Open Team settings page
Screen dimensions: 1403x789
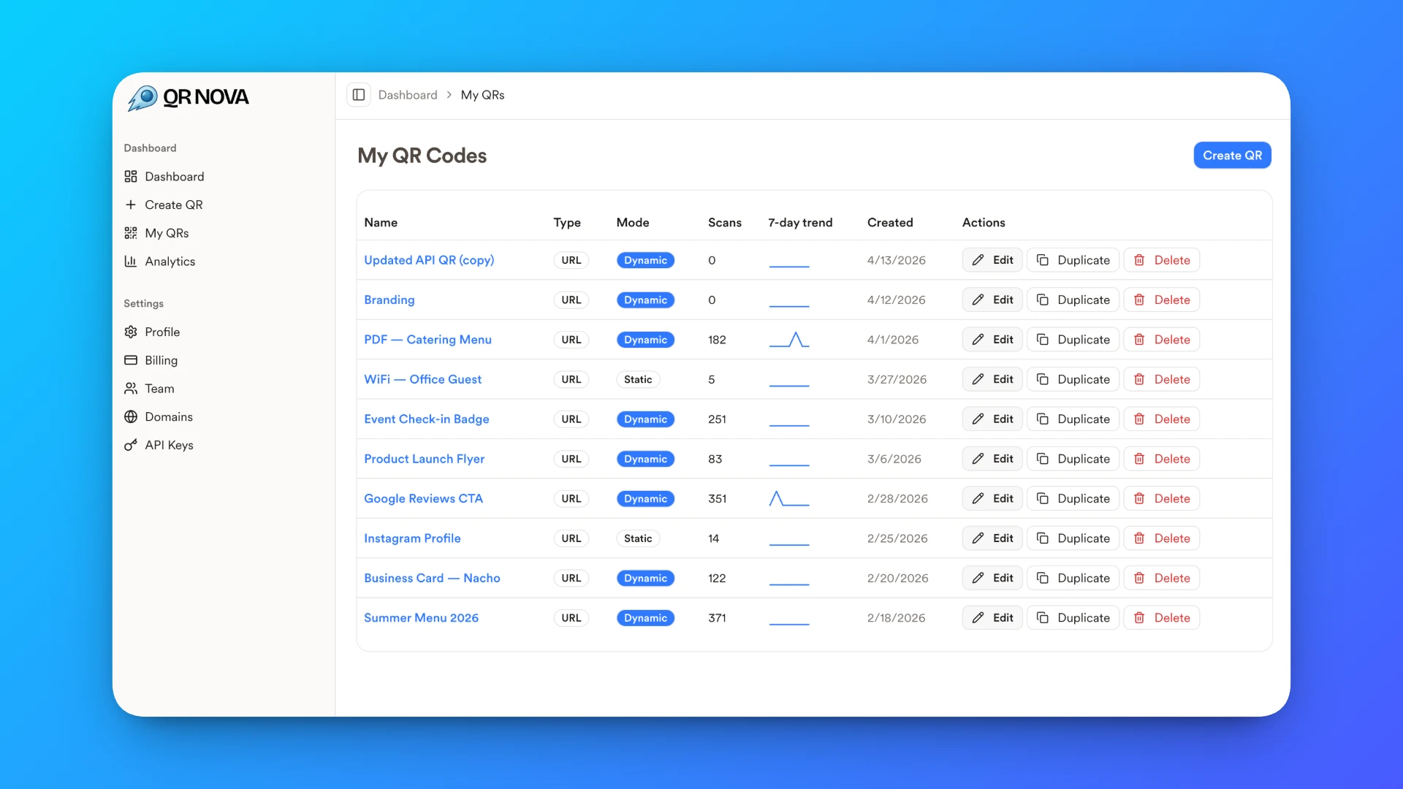pos(159,389)
